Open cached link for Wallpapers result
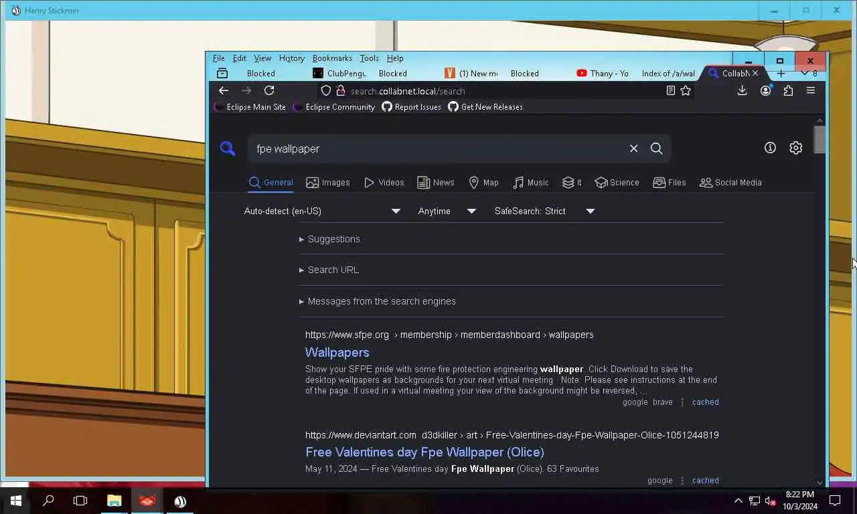 (706, 402)
